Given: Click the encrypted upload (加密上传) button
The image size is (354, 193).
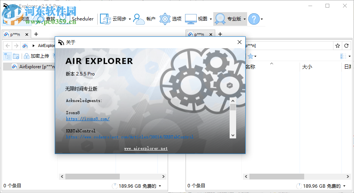Looking at the screenshot, I should [37, 56].
